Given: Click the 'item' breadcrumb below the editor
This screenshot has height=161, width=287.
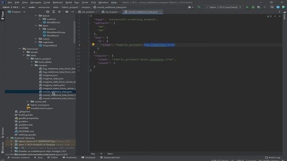Looking at the screenshot, I should point(110,154).
